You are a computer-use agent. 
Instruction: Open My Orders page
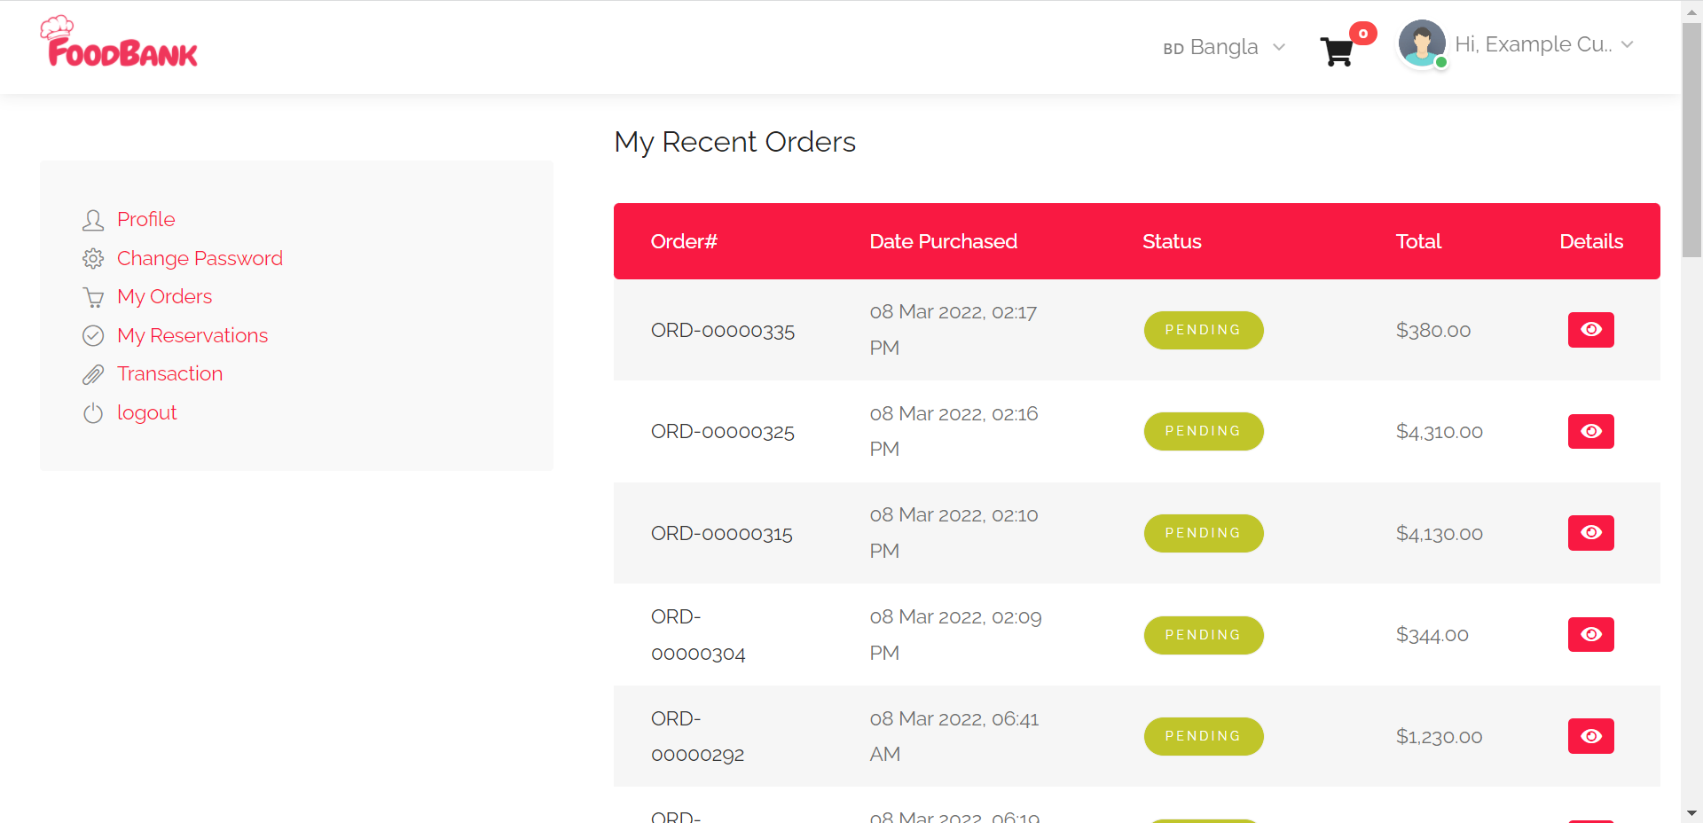tap(165, 296)
